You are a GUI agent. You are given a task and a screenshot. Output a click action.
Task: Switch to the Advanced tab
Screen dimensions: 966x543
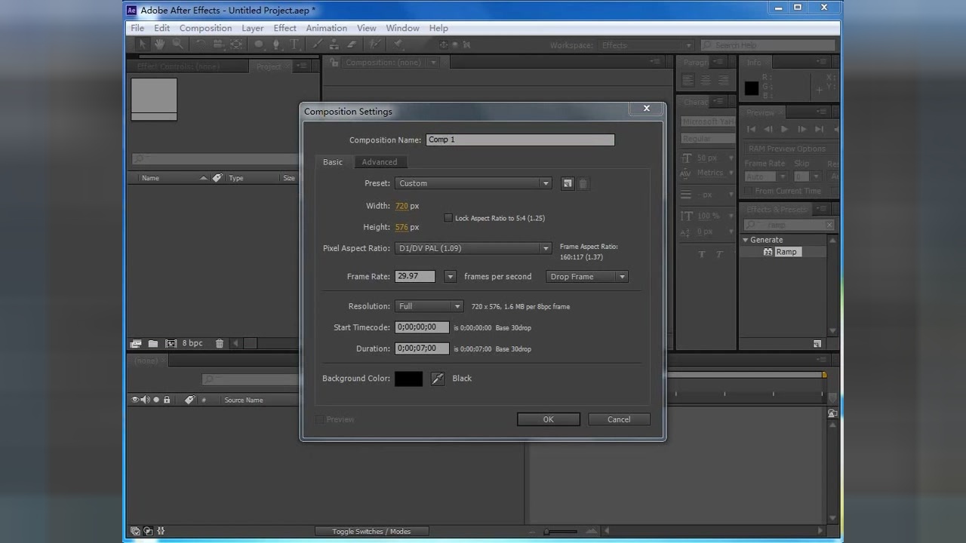[379, 162]
